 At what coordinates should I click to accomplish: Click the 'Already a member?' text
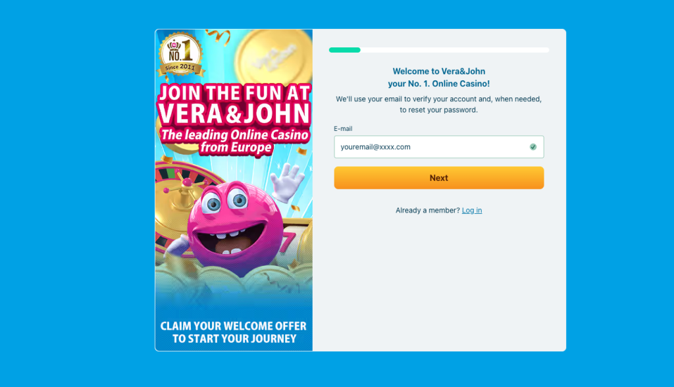pos(427,210)
